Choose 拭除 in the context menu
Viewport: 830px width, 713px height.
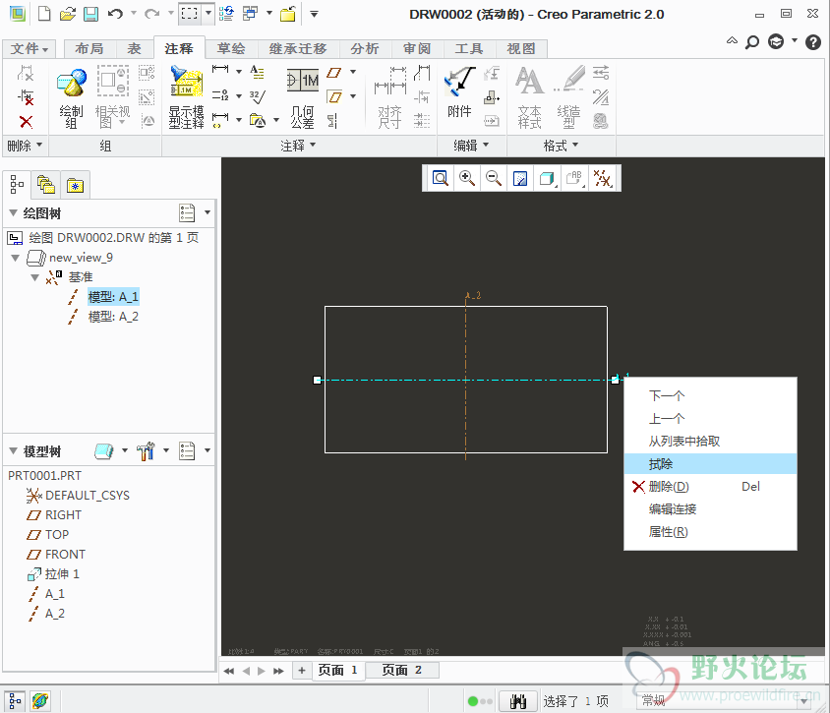pyautogui.click(x=710, y=464)
